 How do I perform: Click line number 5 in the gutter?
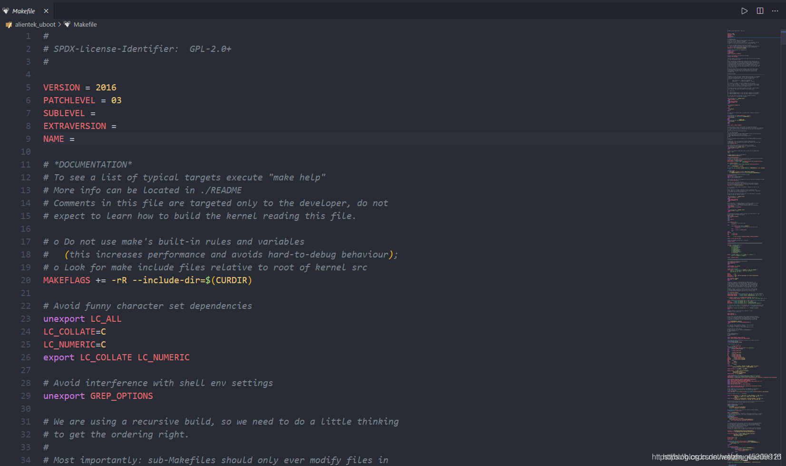pos(28,88)
